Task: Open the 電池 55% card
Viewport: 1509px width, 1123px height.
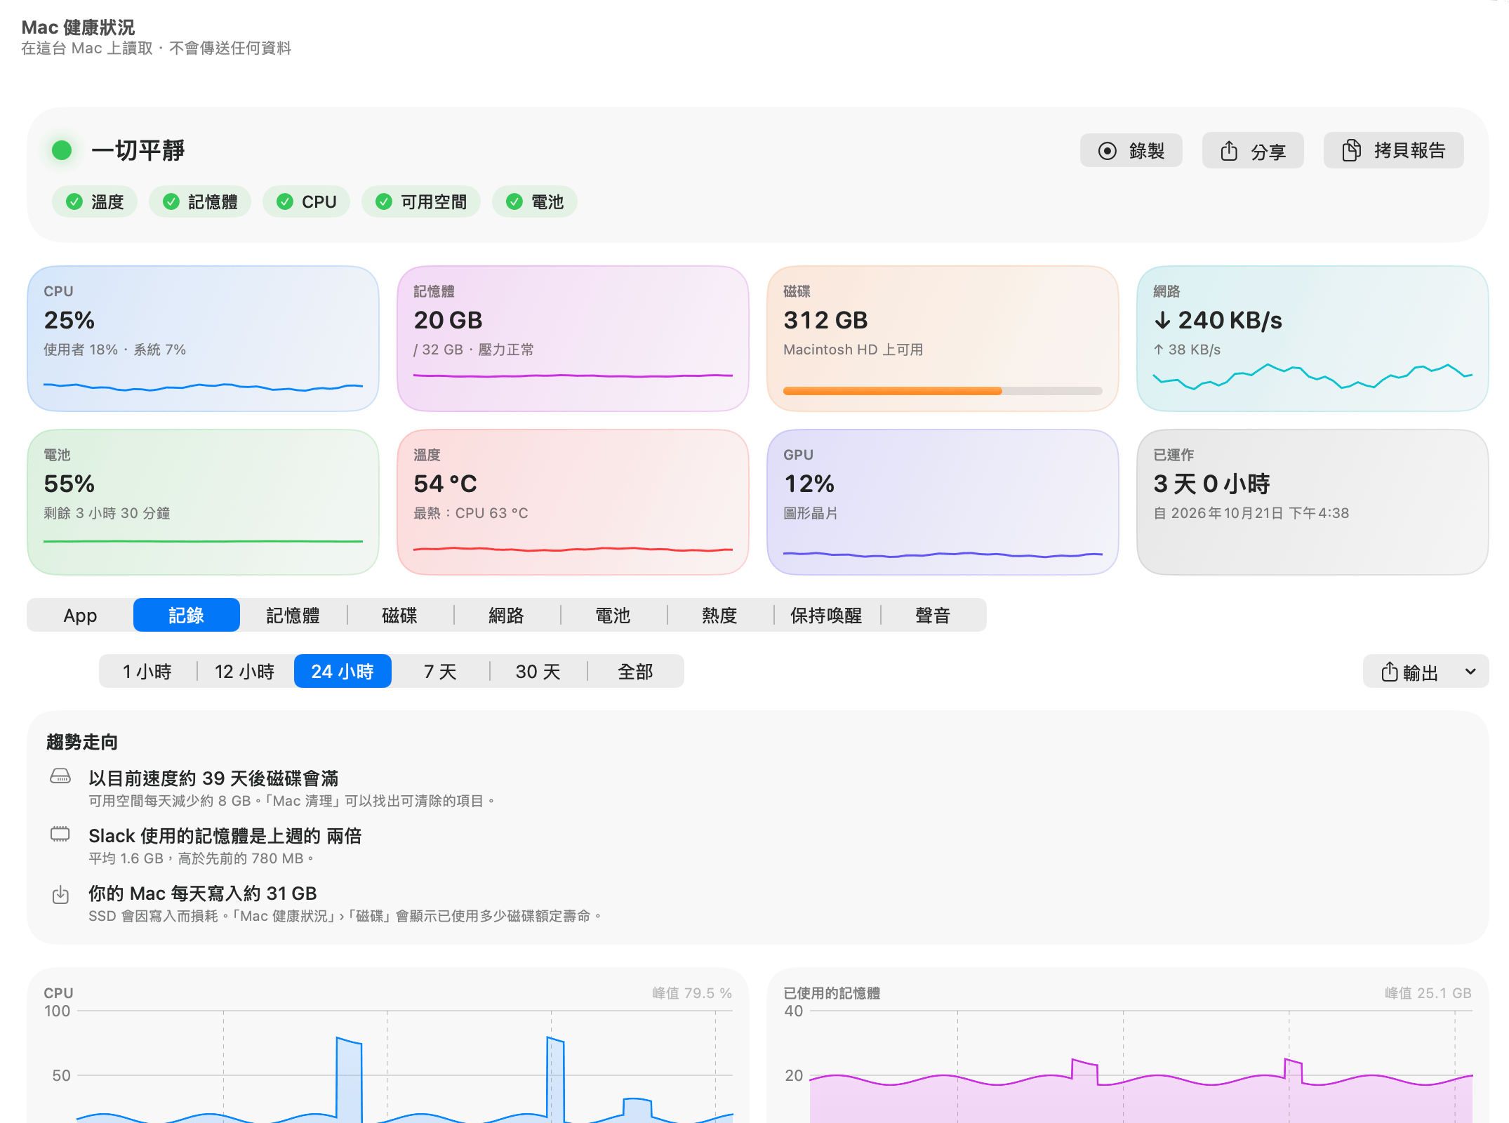Action: [203, 502]
